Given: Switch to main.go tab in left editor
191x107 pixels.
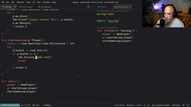Looking at the screenshot, I should [x=8, y=7].
